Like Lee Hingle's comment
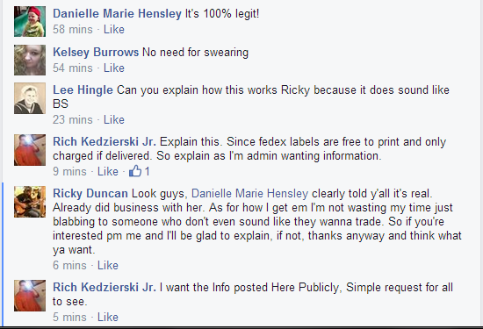 tap(114, 119)
